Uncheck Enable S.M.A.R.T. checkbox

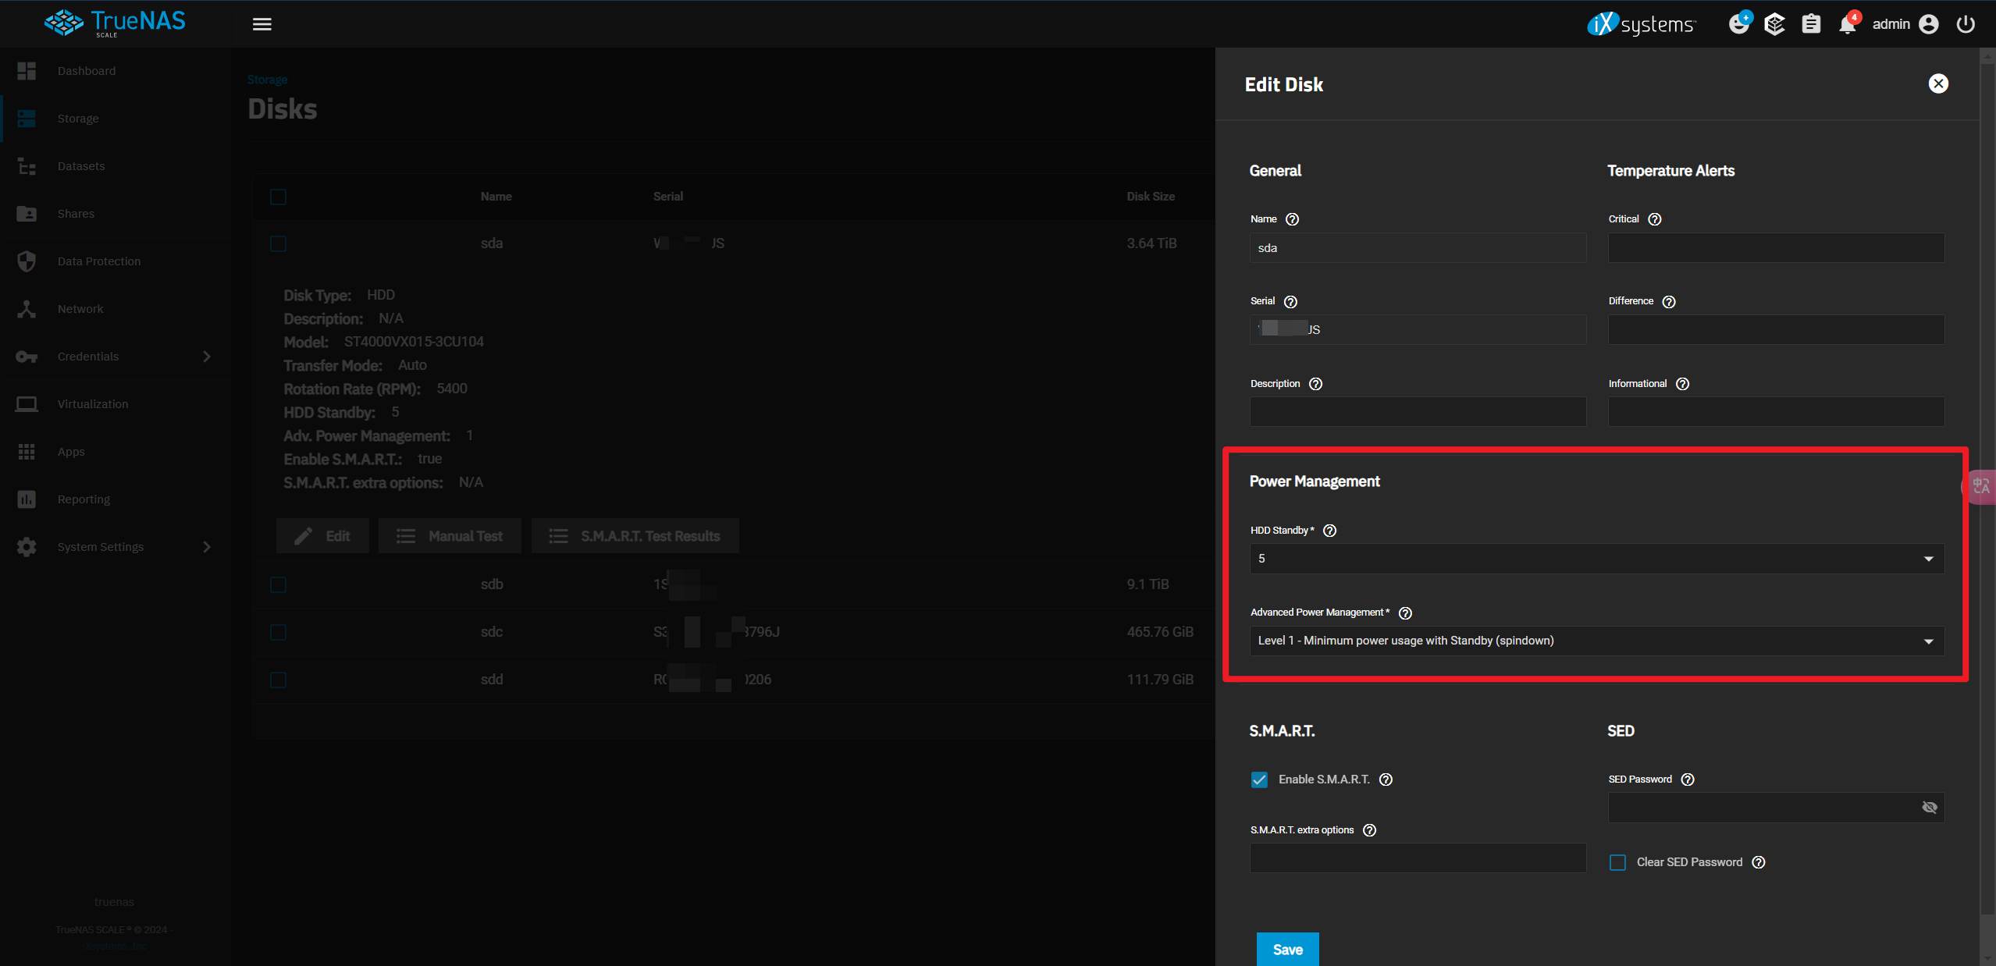[1259, 780]
